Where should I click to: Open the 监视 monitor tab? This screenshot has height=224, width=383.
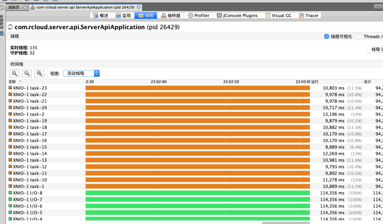pyautogui.click(x=123, y=16)
